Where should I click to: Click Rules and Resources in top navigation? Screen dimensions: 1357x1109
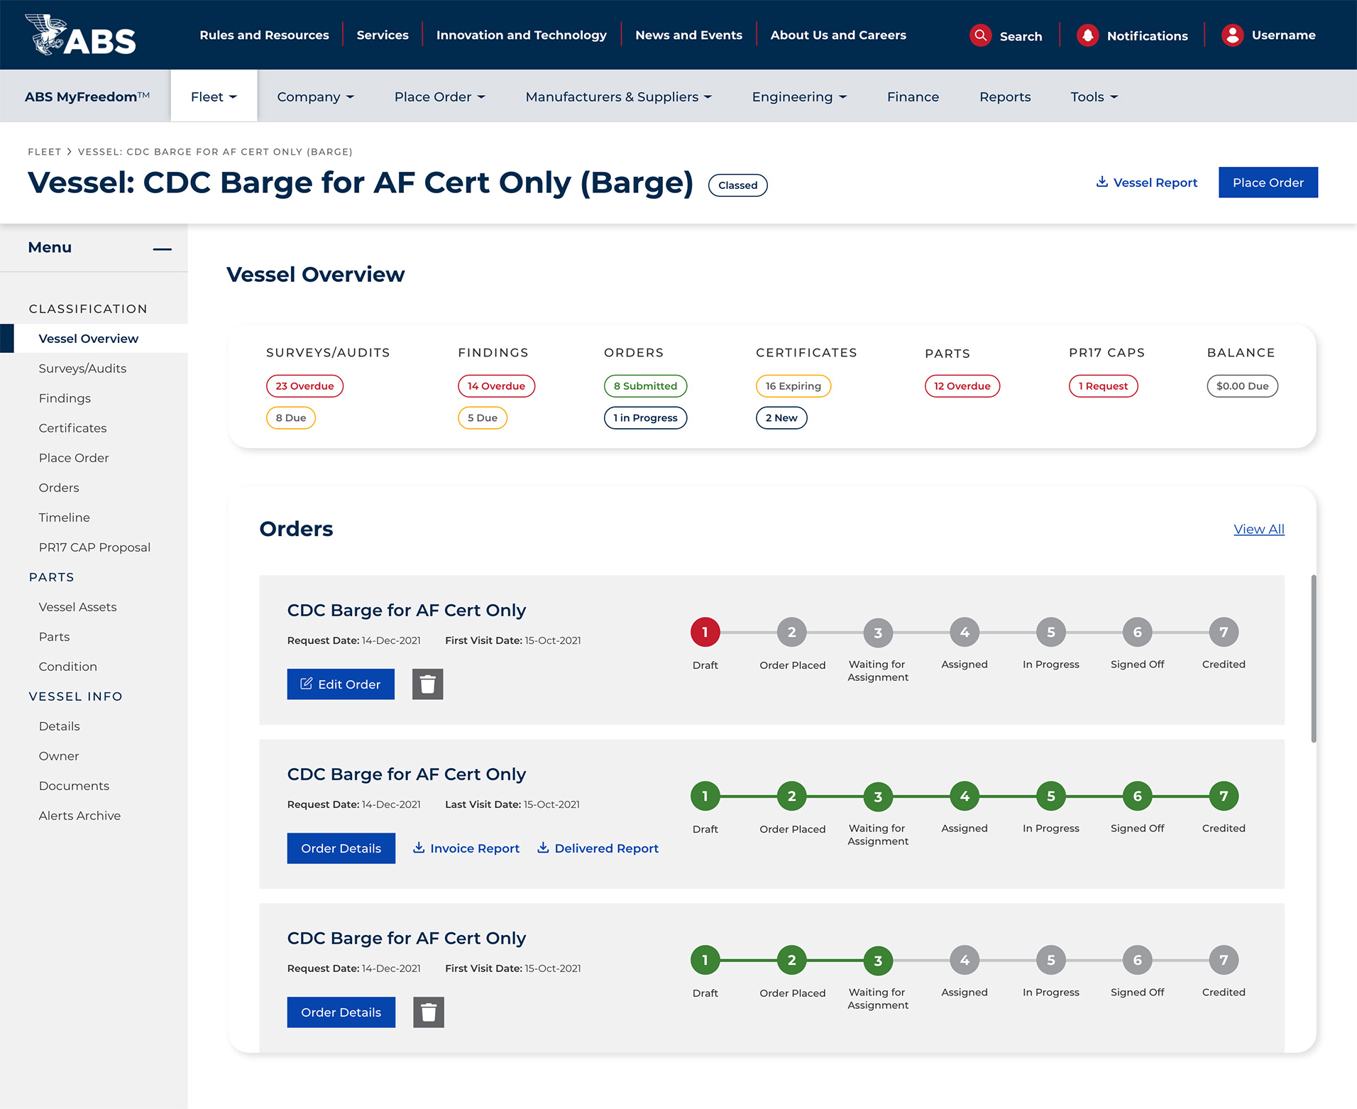(264, 35)
